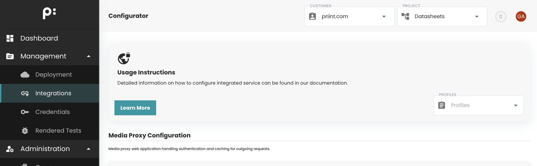Click the Customer dropdown arrow
Screen dimensions: 537x166
pyautogui.click(x=384, y=17)
